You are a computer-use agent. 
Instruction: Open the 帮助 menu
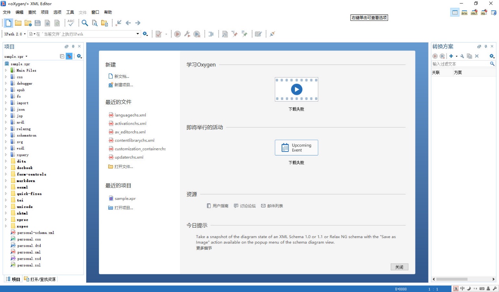click(x=108, y=12)
